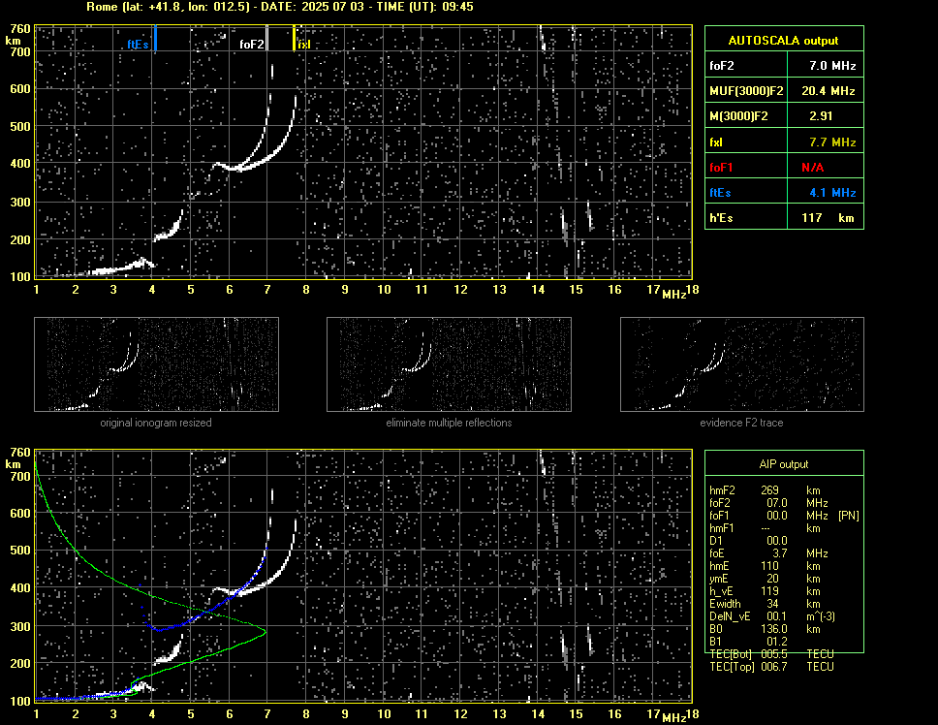Image resolution: width=938 pixels, height=725 pixels.
Task: Select the yellow fxI marker on the upper ionogram
Action: coord(294,38)
